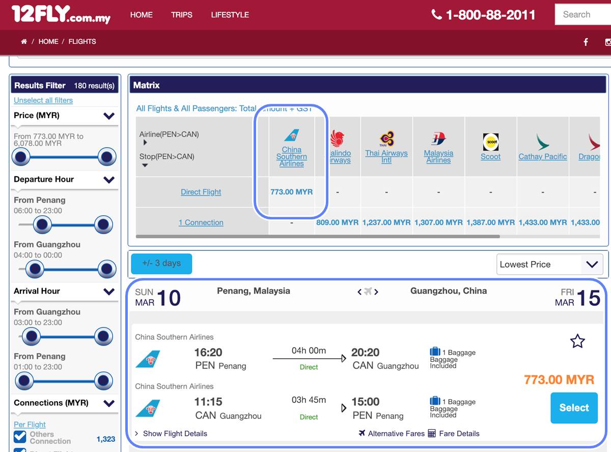Image resolution: width=611 pixels, height=452 pixels.
Task: Click the Matrix horizontal scrollbar
Action: point(318,236)
